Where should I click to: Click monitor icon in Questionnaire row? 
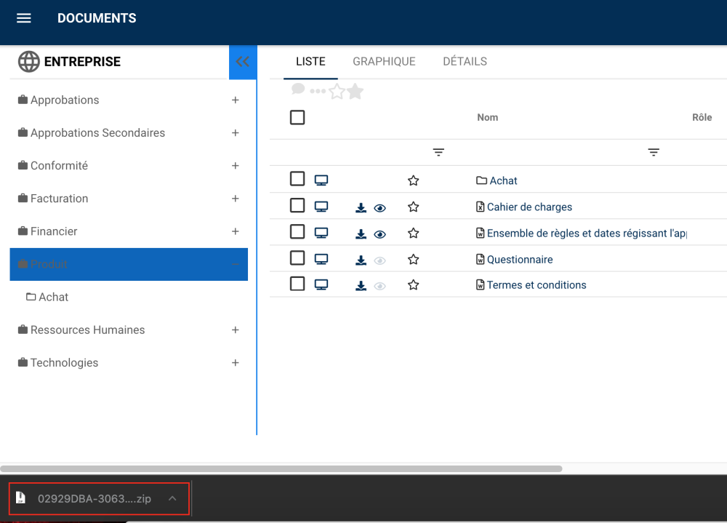[x=321, y=259]
